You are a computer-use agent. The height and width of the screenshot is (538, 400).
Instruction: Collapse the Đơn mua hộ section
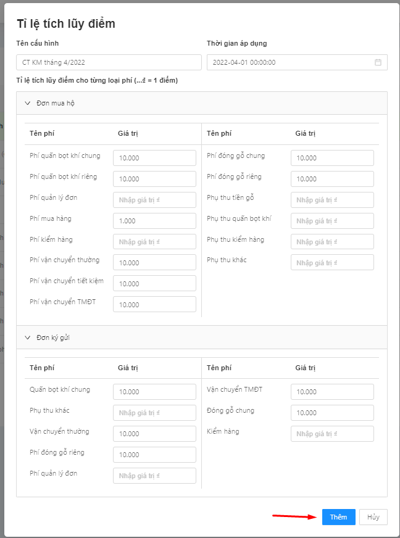point(28,103)
